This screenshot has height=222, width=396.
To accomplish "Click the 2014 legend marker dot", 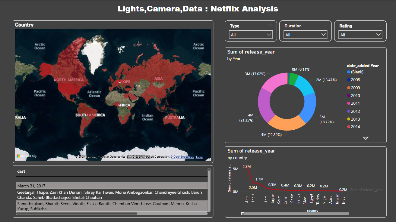I will pos(349,127).
